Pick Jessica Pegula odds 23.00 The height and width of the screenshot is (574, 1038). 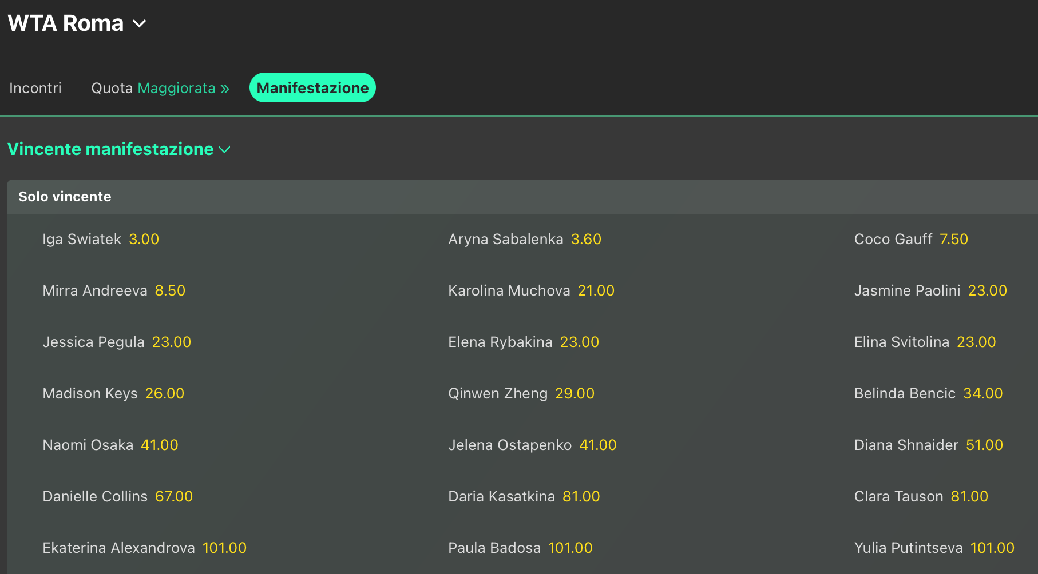[171, 342]
